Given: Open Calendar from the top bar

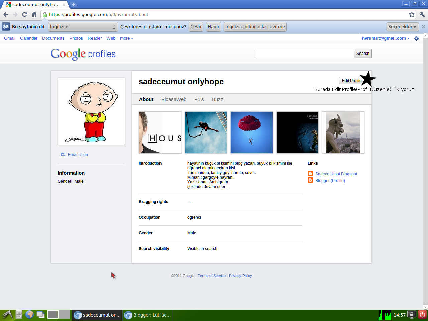Looking at the screenshot, I should pos(29,38).
